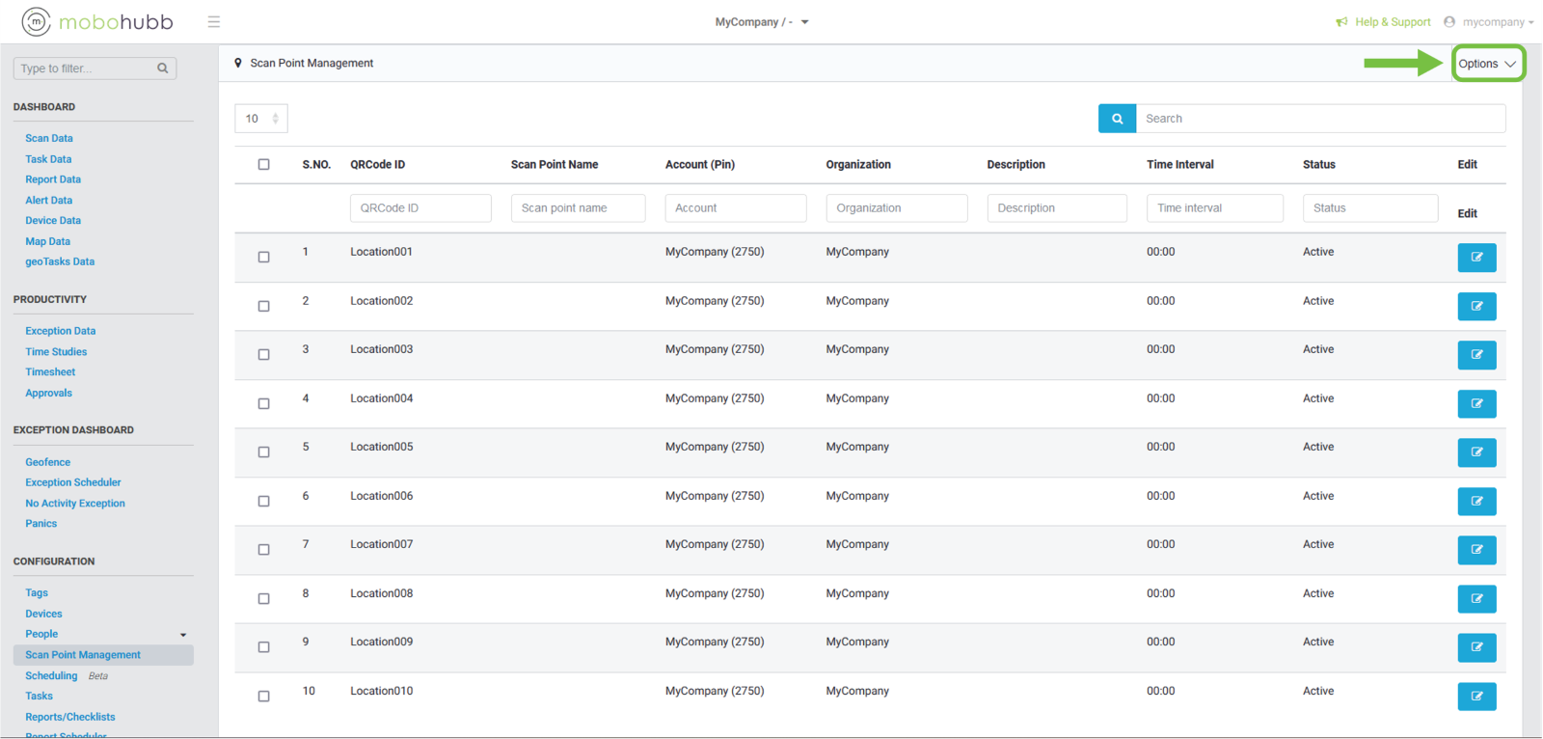Select the Location005 row checkbox
Image resolution: width=1543 pixels, height=739 pixels.
(x=263, y=452)
